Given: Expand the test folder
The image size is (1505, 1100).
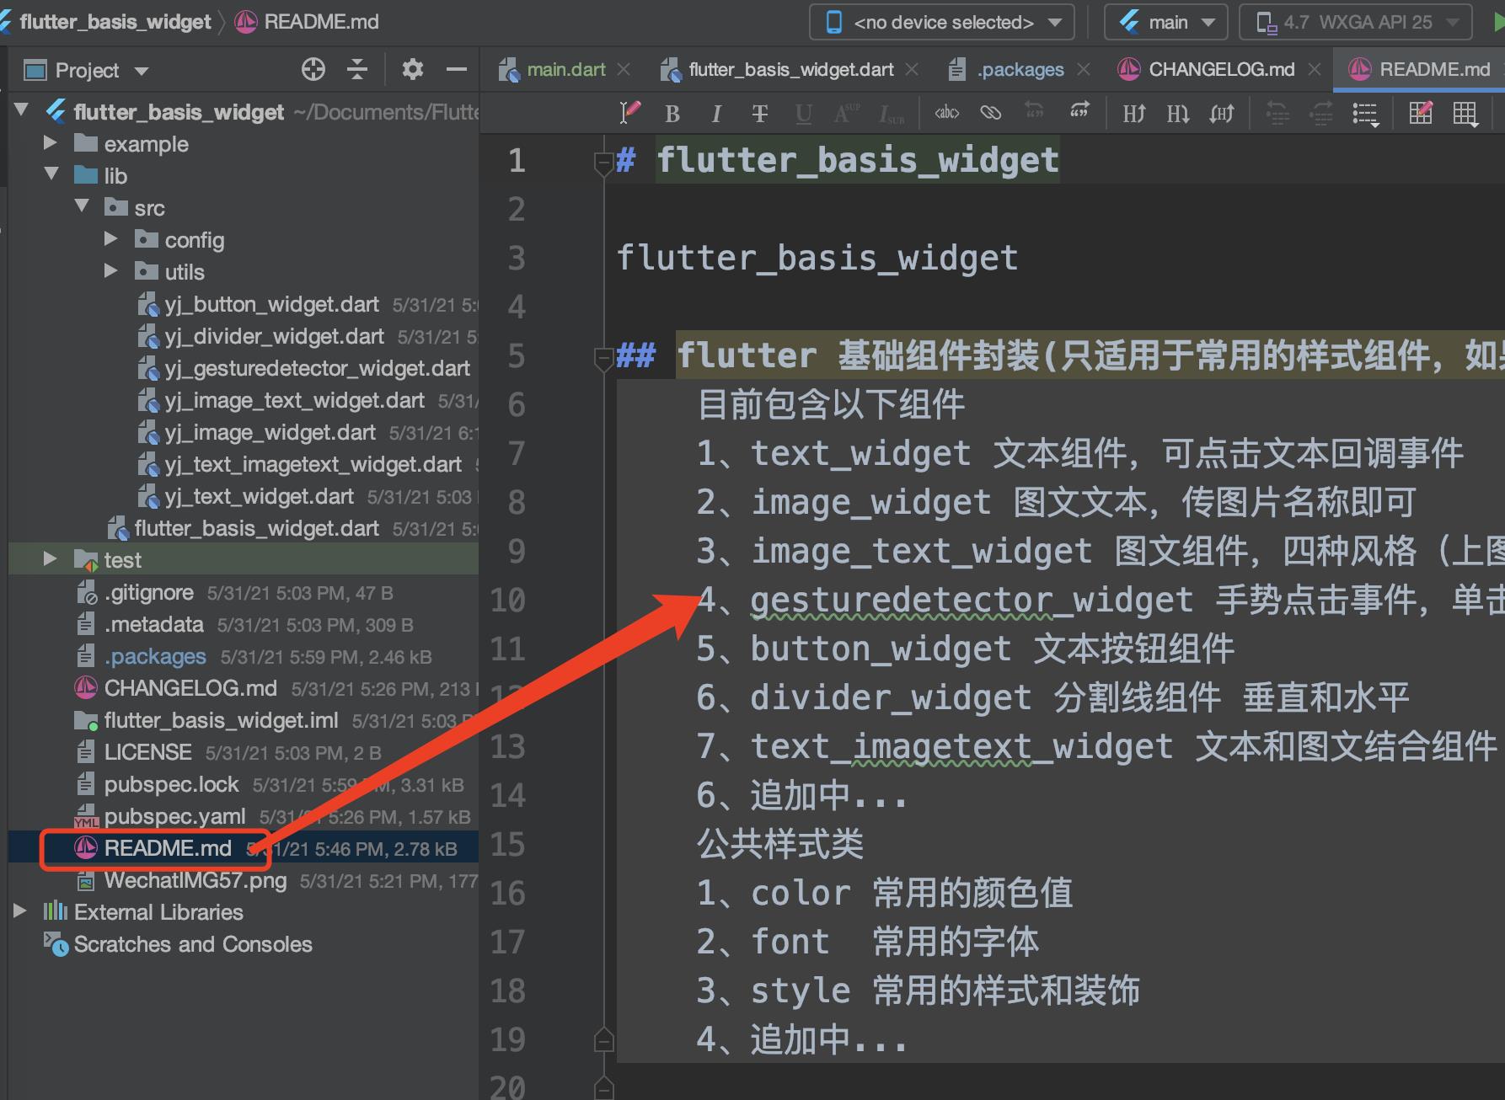Looking at the screenshot, I should (x=51, y=559).
